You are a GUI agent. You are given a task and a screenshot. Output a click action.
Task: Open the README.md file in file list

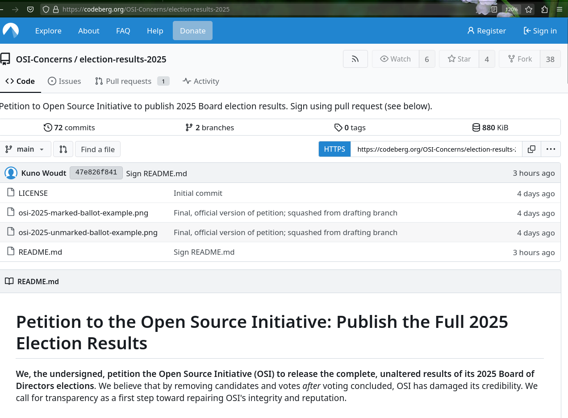[40, 252]
